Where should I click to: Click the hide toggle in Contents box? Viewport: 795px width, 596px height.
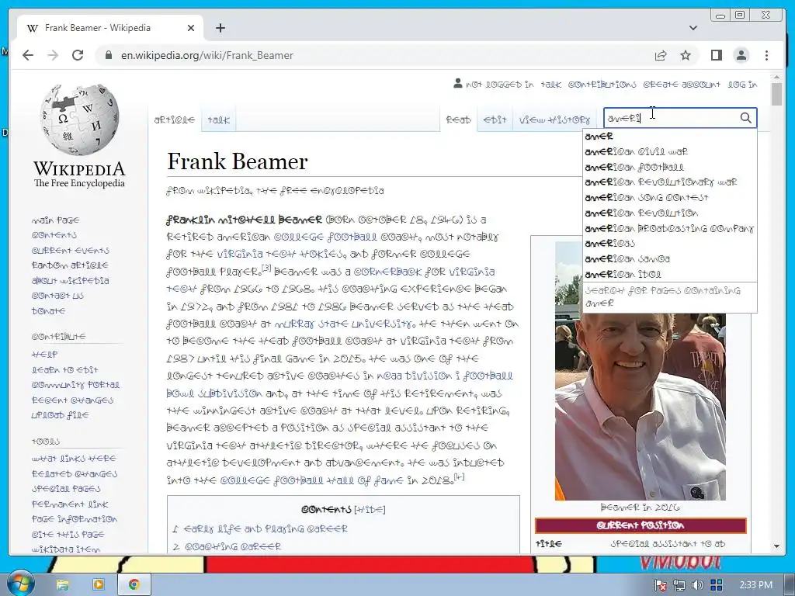tap(370, 510)
